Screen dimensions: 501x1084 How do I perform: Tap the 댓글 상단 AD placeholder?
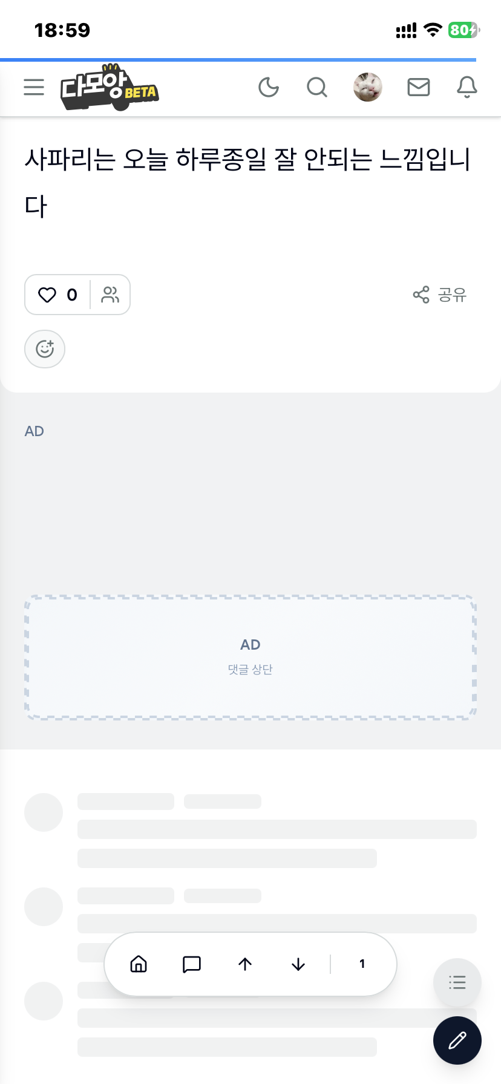tap(250, 658)
